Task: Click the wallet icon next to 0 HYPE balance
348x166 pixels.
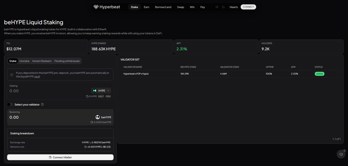Action: (87, 96)
